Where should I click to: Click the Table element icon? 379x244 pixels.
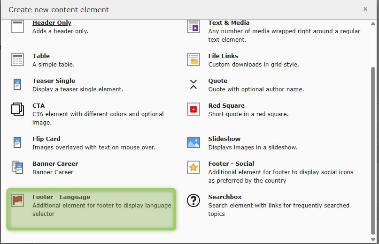click(x=17, y=59)
